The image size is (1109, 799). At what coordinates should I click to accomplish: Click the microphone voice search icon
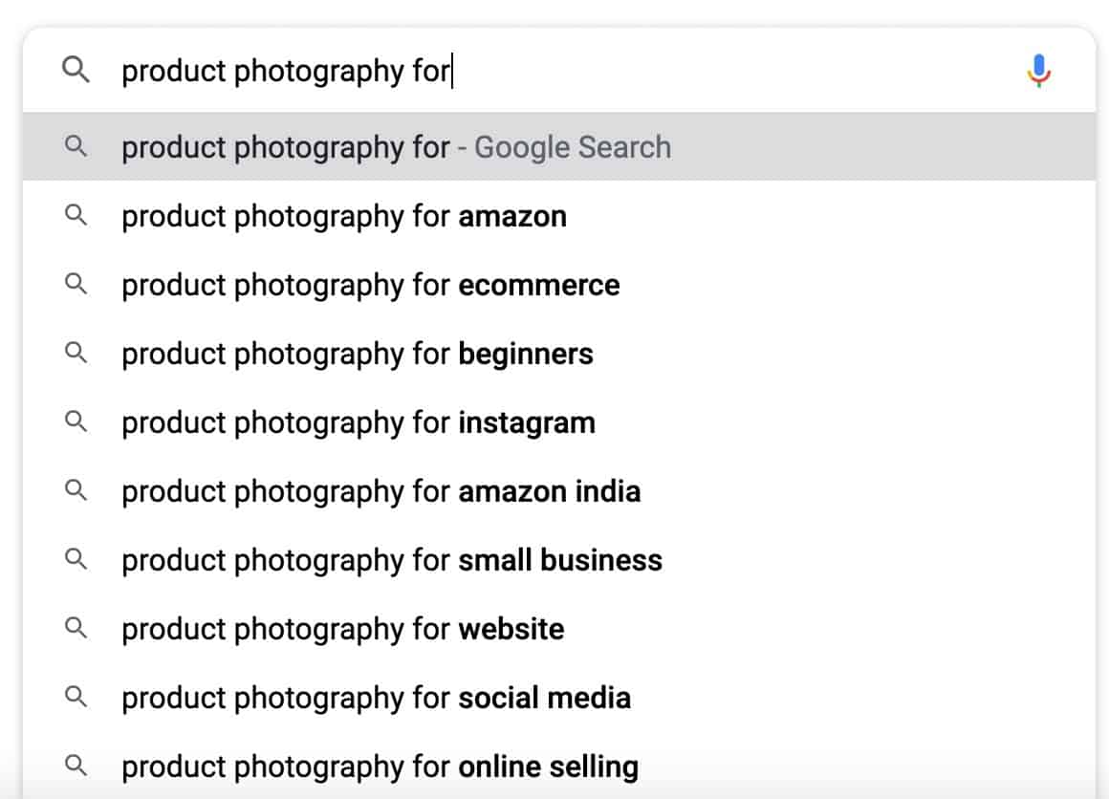tap(1038, 71)
